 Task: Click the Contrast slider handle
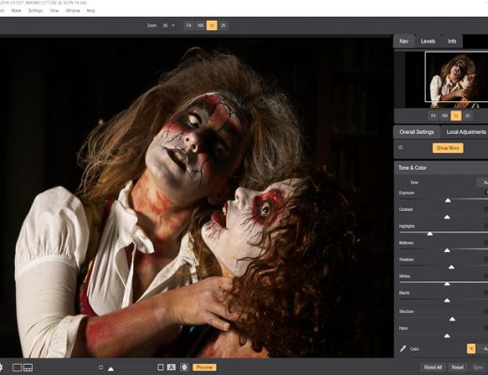(x=447, y=217)
